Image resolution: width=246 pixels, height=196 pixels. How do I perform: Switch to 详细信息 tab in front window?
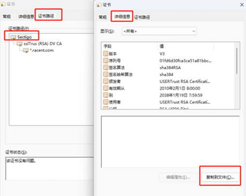coord(122,17)
